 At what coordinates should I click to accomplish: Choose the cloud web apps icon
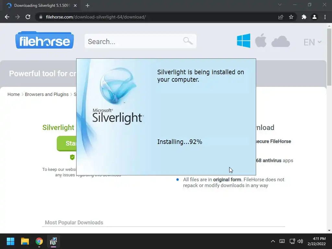[x=280, y=41]
